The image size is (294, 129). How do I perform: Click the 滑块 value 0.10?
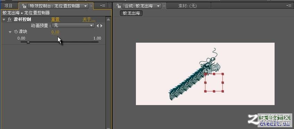[55, 32]
